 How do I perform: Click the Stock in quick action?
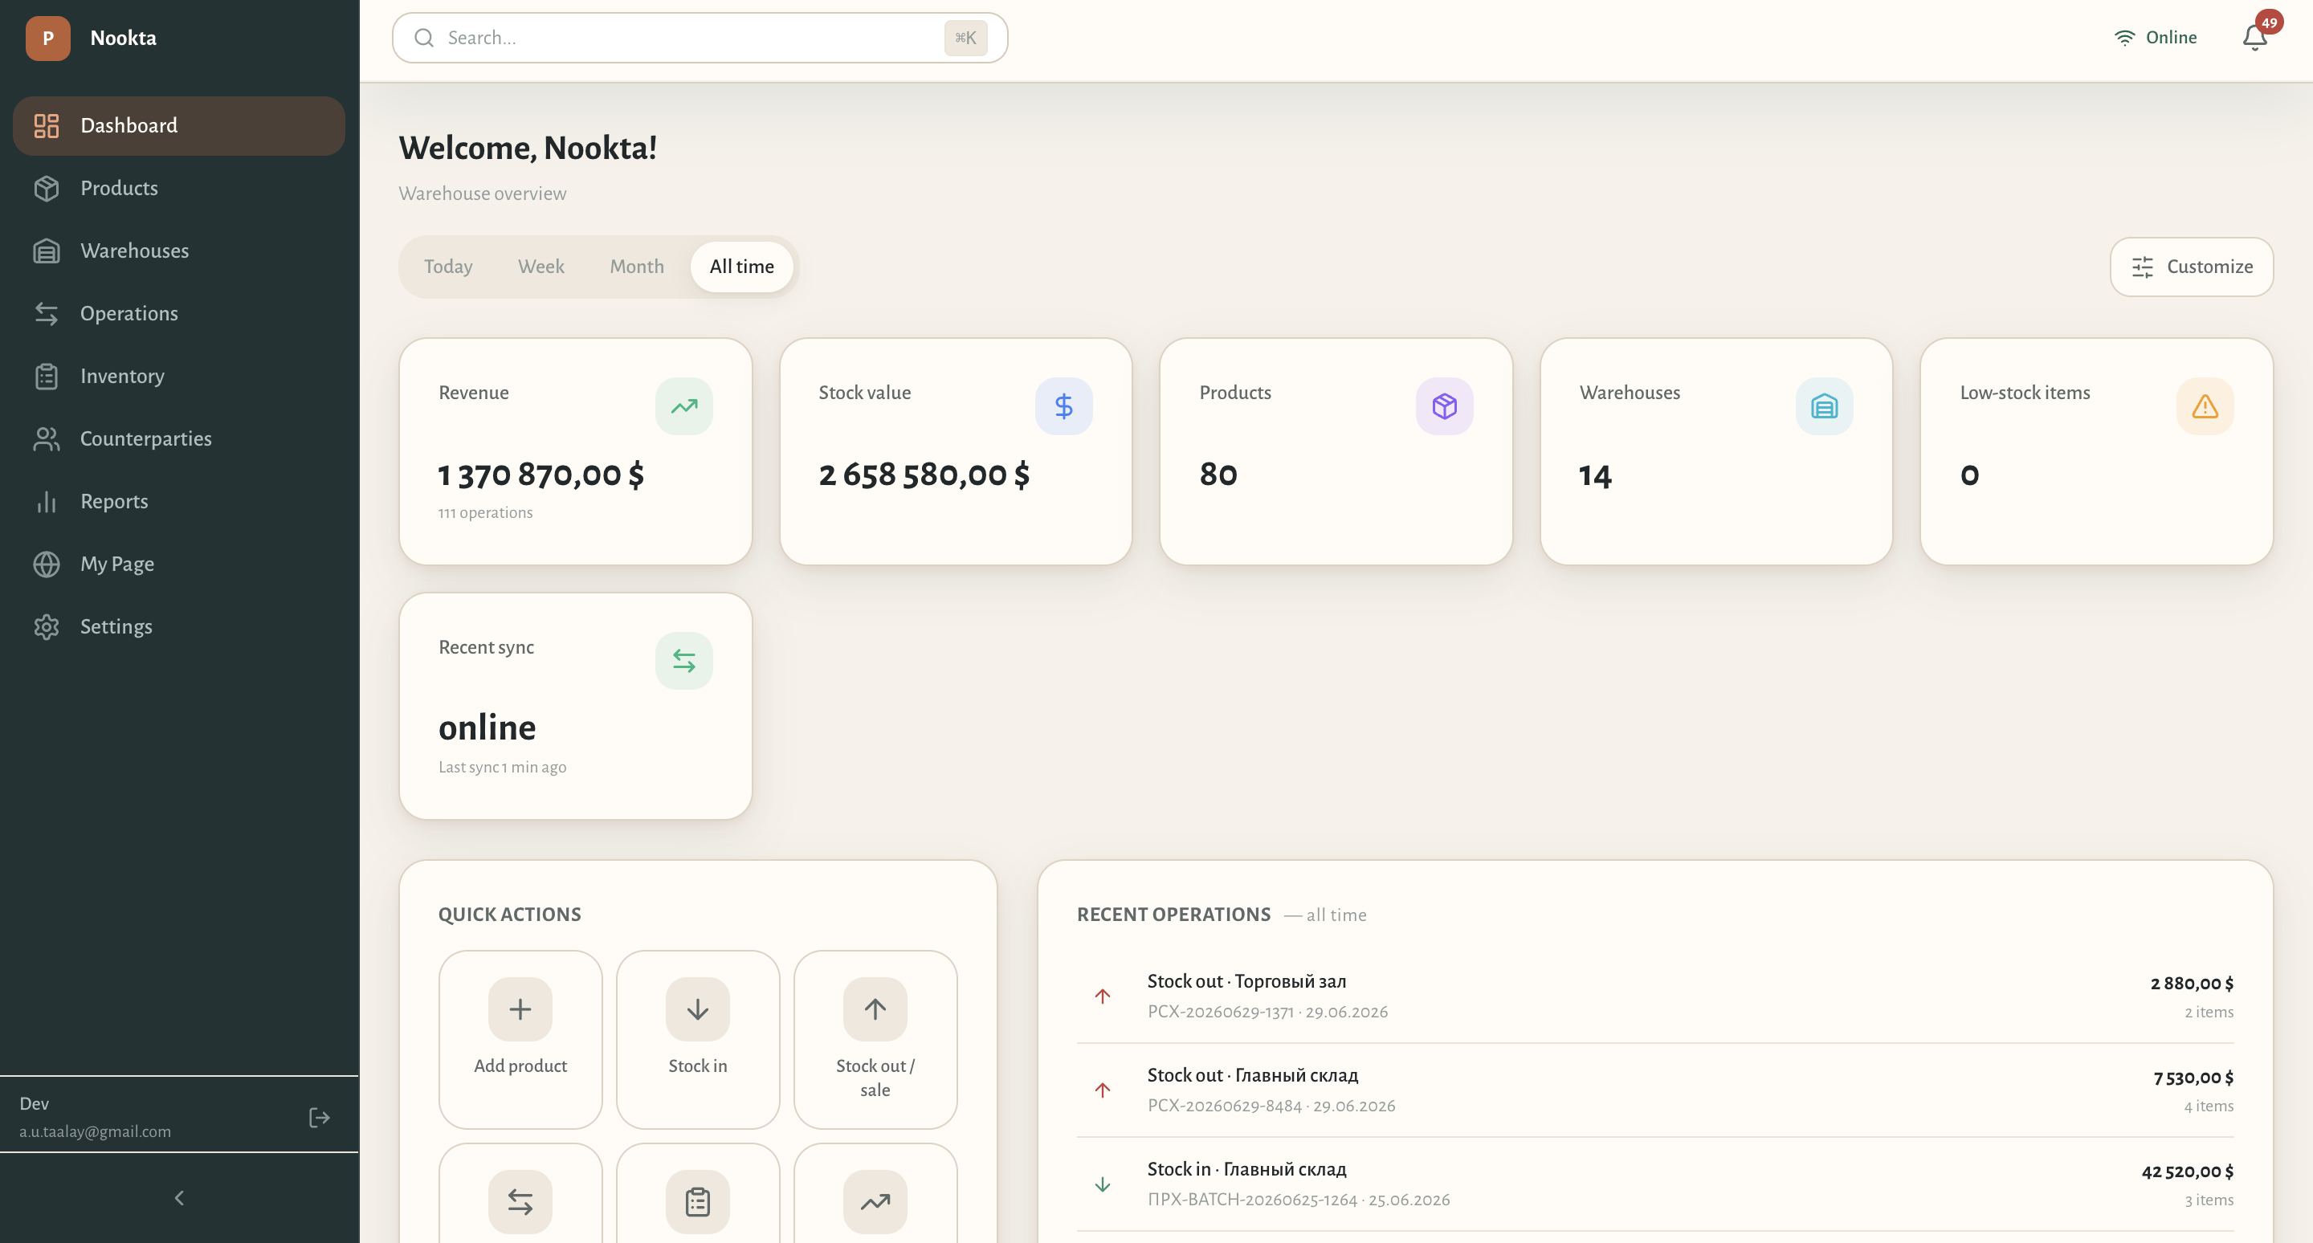698,1039
